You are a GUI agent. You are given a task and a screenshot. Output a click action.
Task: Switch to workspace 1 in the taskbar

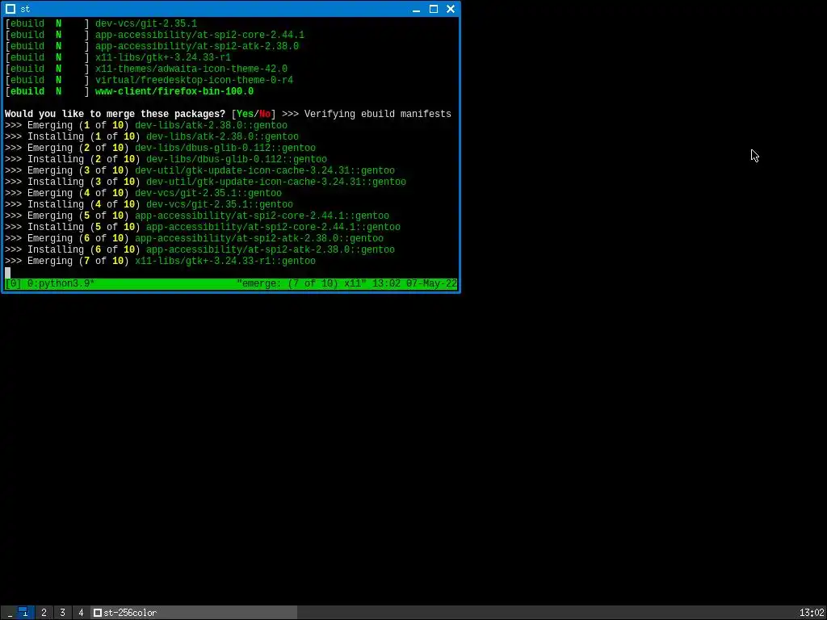pos(23,612)
